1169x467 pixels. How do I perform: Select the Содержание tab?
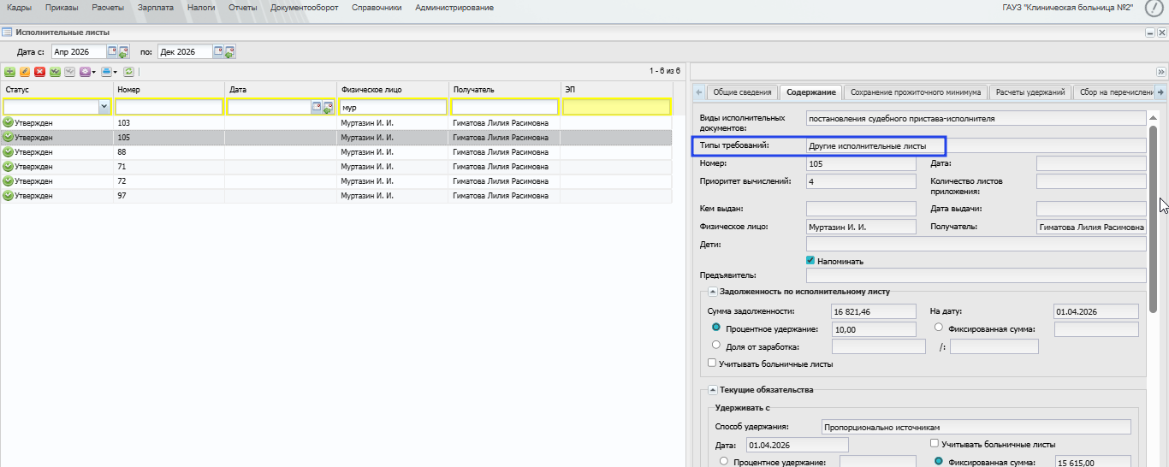click(810, 92)
